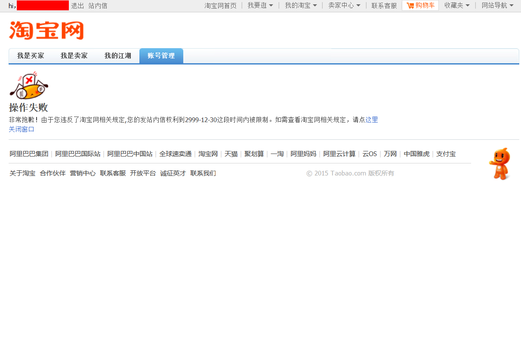Log out using the 退出 link
The height and width of the screenshot is (363, 521).
coord(77,6)
